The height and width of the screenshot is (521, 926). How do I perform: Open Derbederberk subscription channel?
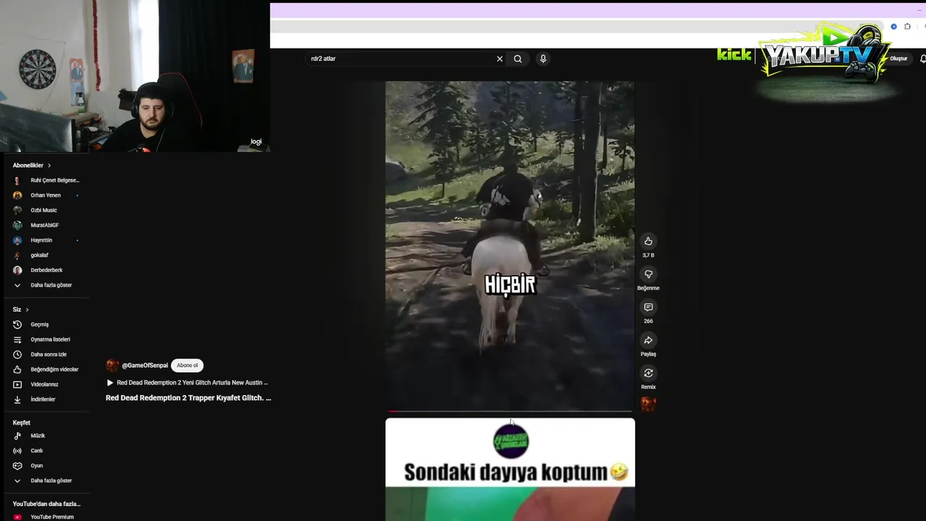45,270
